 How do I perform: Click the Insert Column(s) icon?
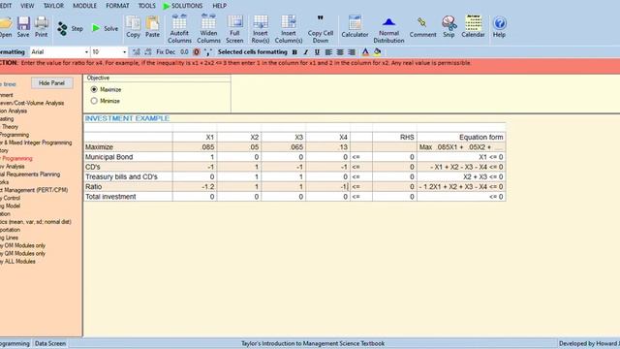coord(289,28)
